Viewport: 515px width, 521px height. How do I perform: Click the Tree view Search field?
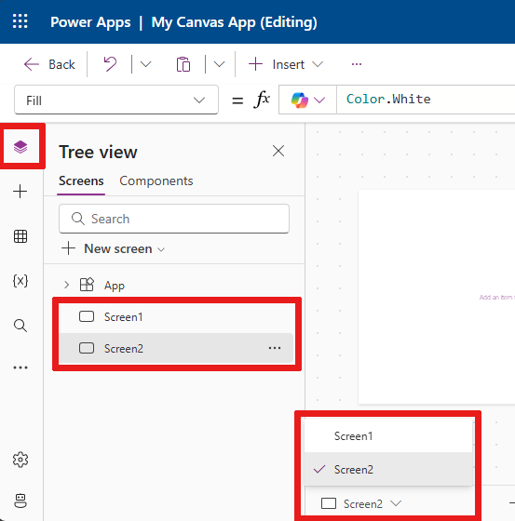click(174, 219)
